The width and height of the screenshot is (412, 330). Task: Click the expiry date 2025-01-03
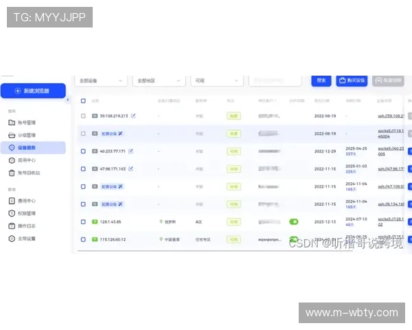click(x=356, y=166)
